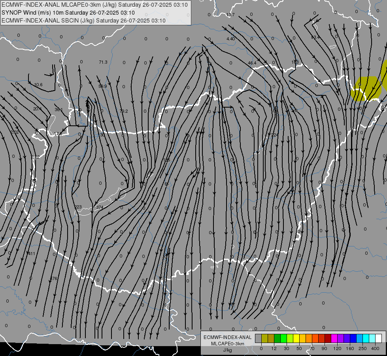Click the MLCAPE0-3km label in legend
This screenshot has width=387, height=356.
(x=228, y=344)
